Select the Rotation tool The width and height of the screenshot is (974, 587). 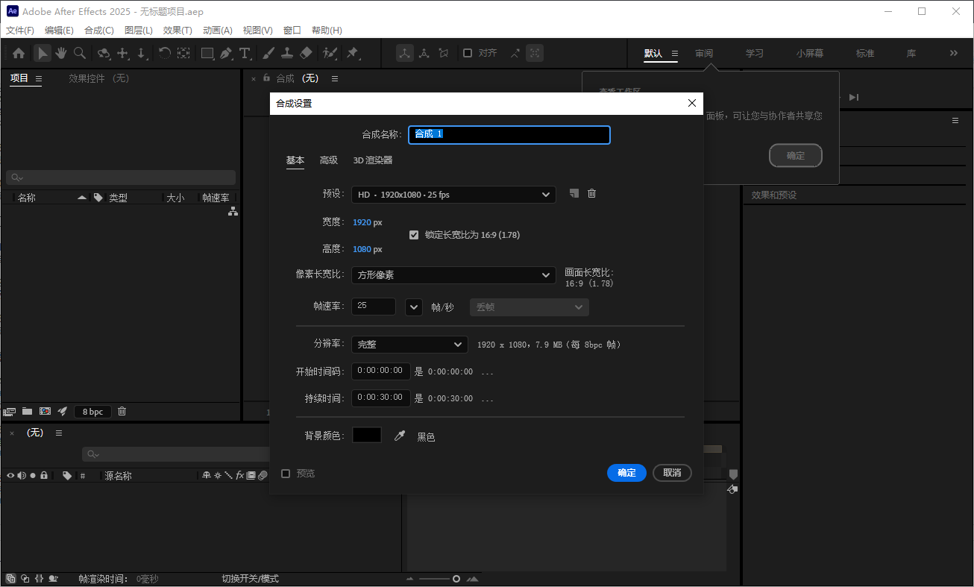click(164, 53)
